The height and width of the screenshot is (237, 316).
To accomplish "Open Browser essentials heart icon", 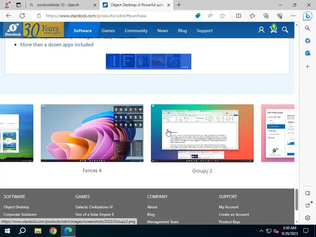I will (280, 16).
